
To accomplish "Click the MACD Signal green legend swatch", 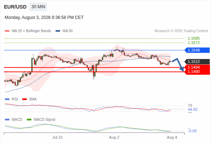I will [29, 119].
